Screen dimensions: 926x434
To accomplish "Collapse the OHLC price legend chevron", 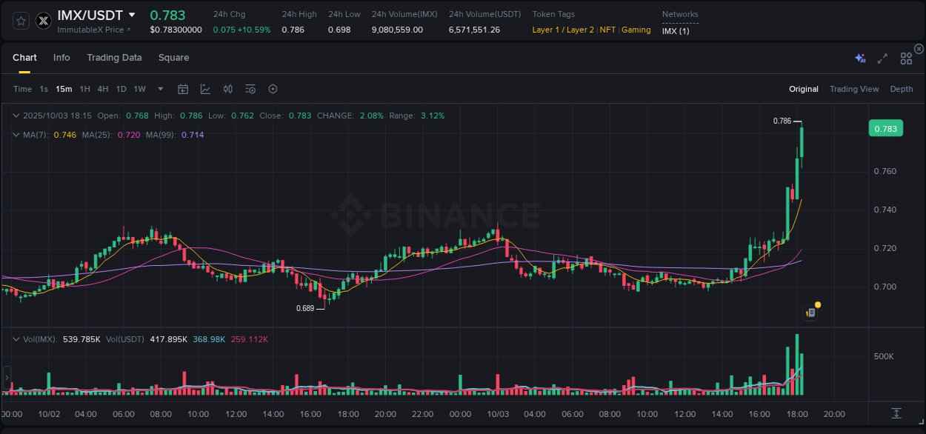I will 16,116.
